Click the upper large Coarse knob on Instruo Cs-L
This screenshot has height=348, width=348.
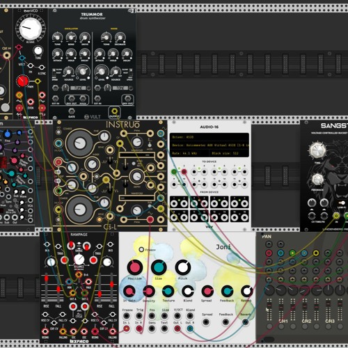[x=79, y=143]
